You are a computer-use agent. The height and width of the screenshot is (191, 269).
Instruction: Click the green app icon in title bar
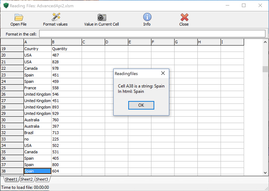point(6,6)
